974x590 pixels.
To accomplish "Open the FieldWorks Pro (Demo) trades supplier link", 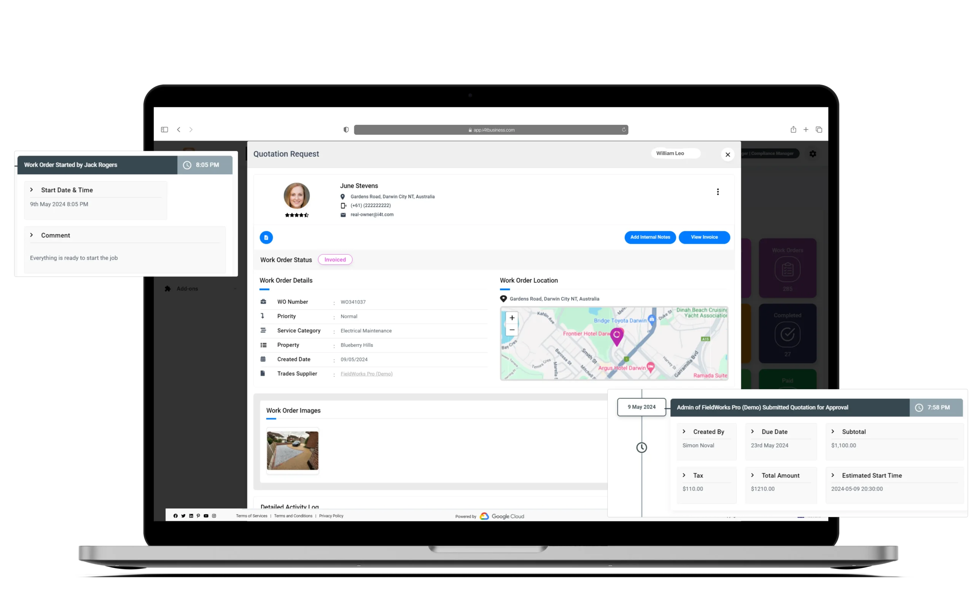I will (367, 374).
